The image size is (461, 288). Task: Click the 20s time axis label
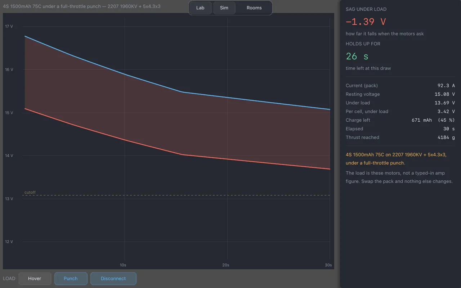225,265
